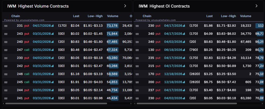This screenshot has height=109, width=265.
Task: Open flow icon for 247 call 03/31/2026 row
Action: (x=6, y=50)
